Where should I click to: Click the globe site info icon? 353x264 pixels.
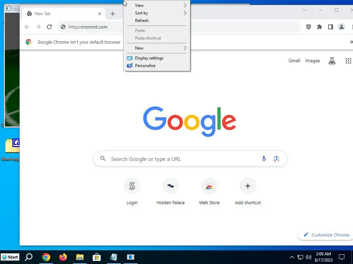(x=63, y=27)
